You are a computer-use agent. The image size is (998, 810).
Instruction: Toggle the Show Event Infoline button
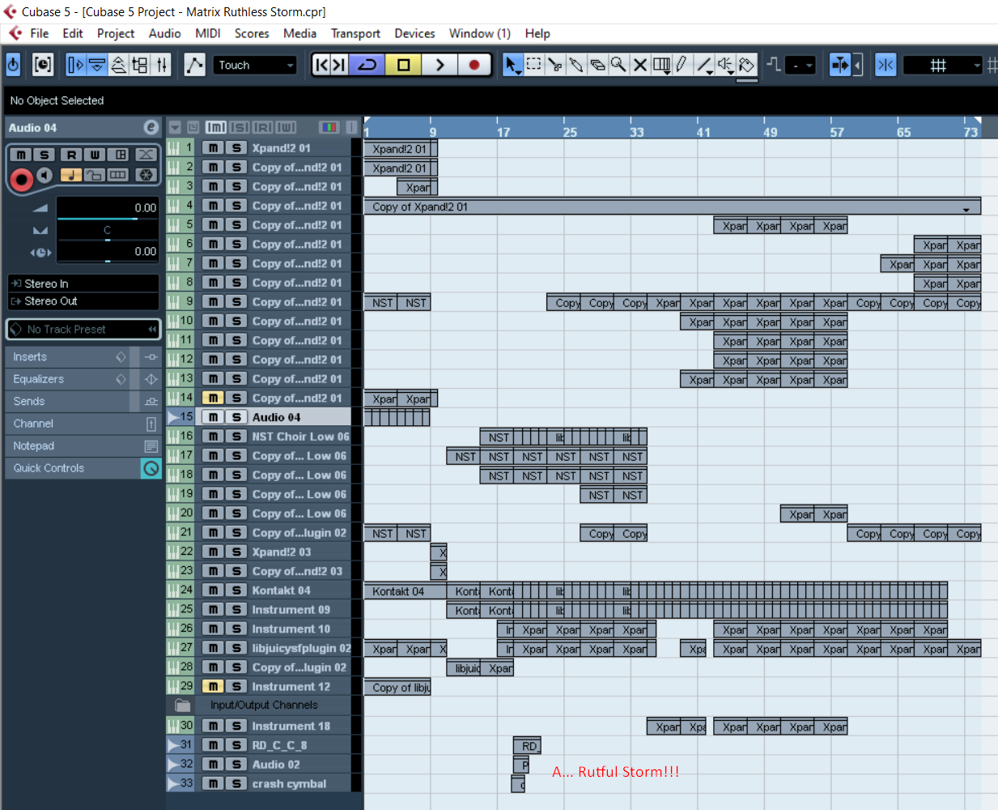[97, 65]
